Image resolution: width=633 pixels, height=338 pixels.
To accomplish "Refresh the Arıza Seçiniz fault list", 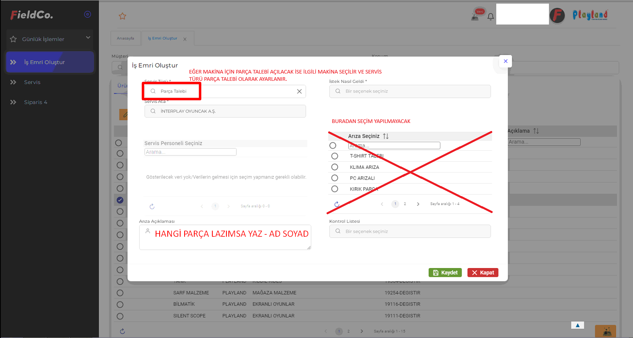I will (x=337, y=204).
